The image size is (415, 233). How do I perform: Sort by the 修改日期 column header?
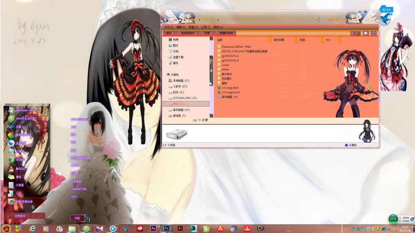pyautogui.click(x=279, y=40)
